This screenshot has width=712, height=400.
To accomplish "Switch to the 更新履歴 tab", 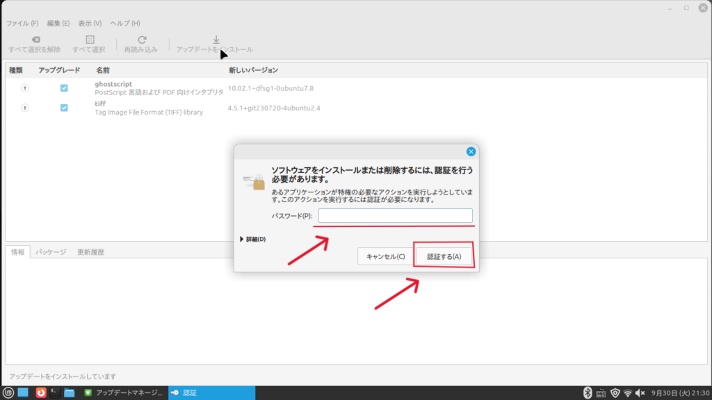I will [x=90, y=252].
